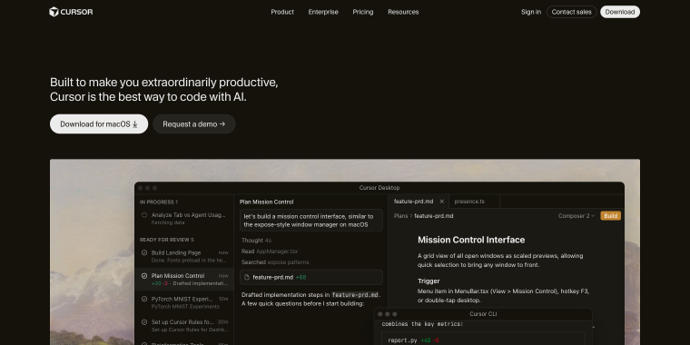This screenshot has height=345, width=690.
Task: Click check icon next to PyTorch MNIST
Action: pos(143,299)
